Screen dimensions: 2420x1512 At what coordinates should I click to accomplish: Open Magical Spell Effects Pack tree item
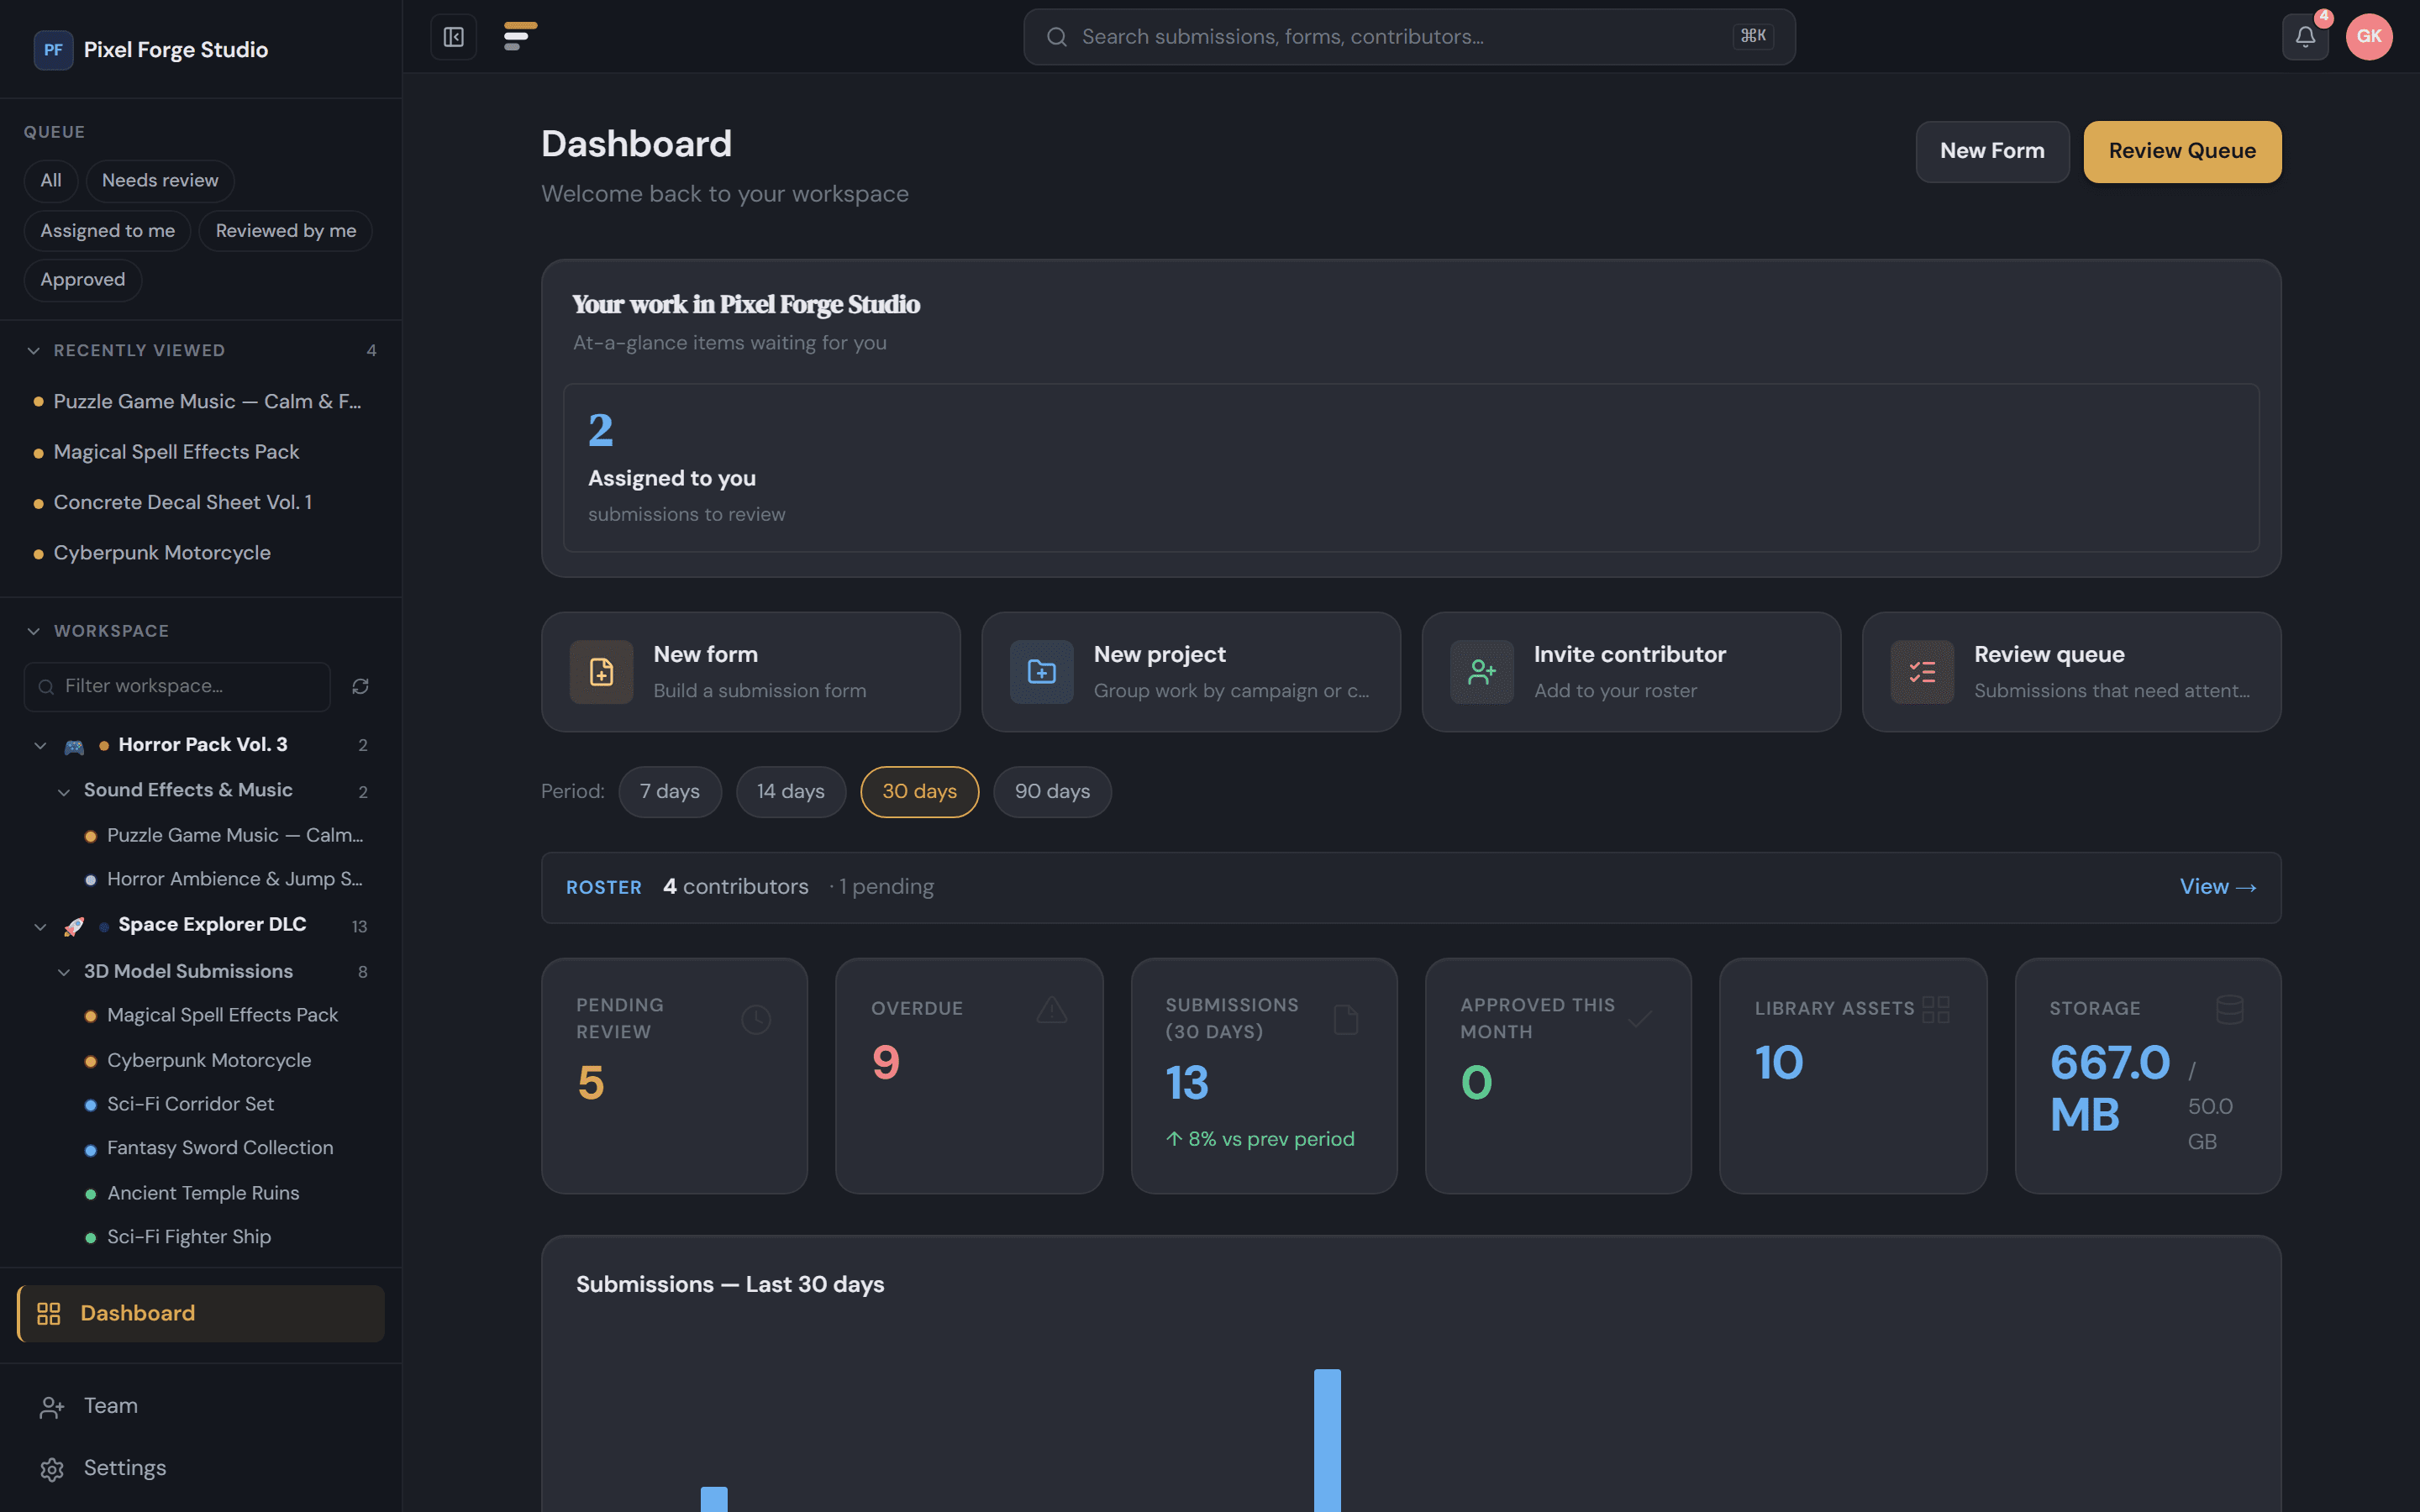(222, 1015)
